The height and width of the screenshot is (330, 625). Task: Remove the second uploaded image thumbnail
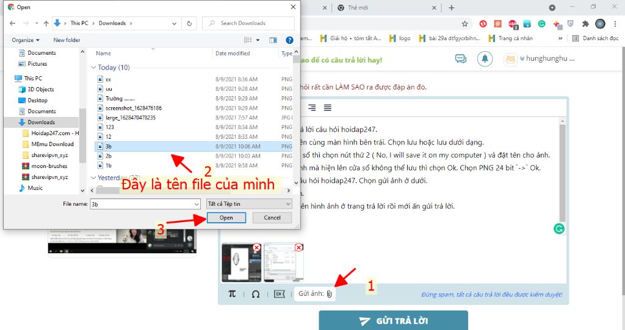[x=298, y=248]
